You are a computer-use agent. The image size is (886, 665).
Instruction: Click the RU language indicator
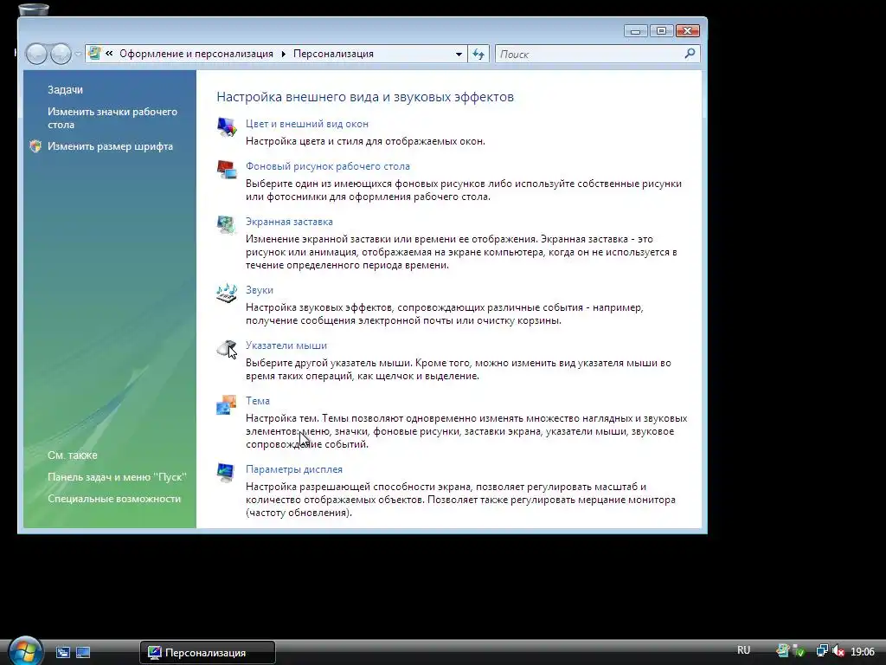coord(743,650)
